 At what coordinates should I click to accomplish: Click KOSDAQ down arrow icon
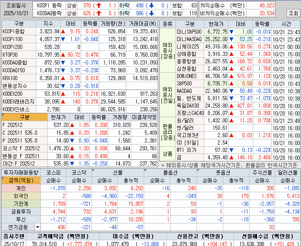[x=152, y=13]
